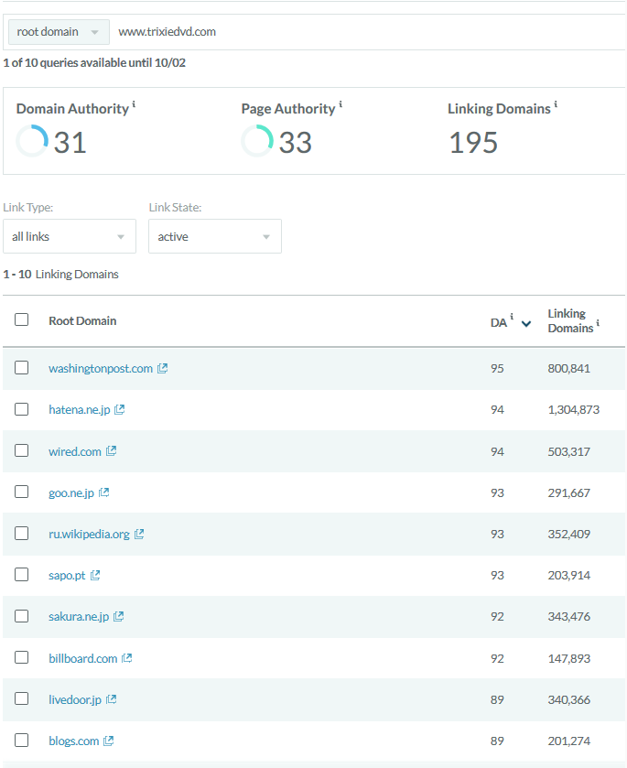627x768 pixels.
Task: Open external link icon beside hatena.ne.jp
Action: click(x=120, y=409)
